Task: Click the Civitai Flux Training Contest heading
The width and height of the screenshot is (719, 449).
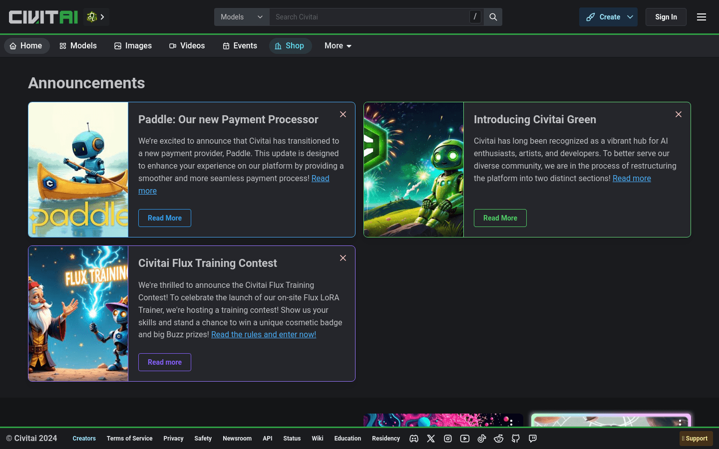Action: 207,263
